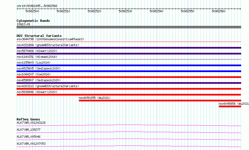
Task: Open KLK7|NM_005046 transcript label
Action: [x=29, y=137]
